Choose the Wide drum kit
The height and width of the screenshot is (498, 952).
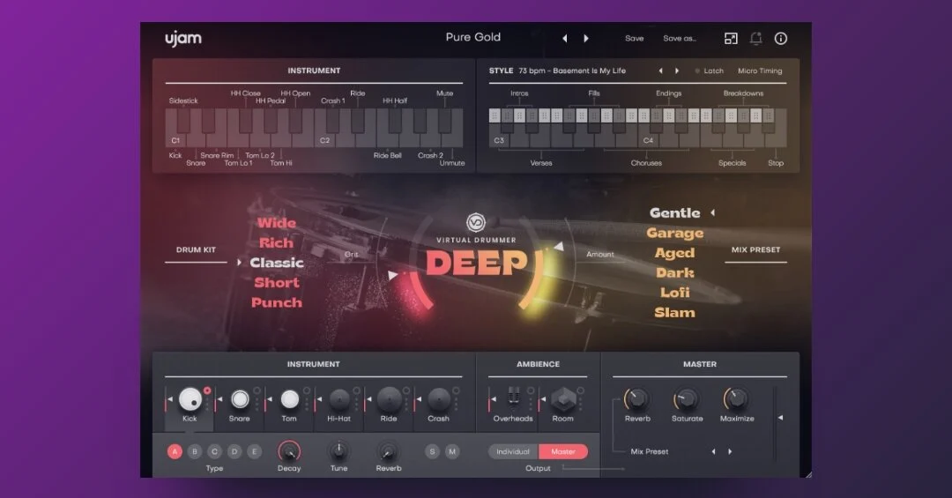277,223
